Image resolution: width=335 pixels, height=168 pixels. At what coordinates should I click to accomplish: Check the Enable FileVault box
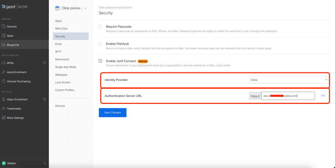100,44
